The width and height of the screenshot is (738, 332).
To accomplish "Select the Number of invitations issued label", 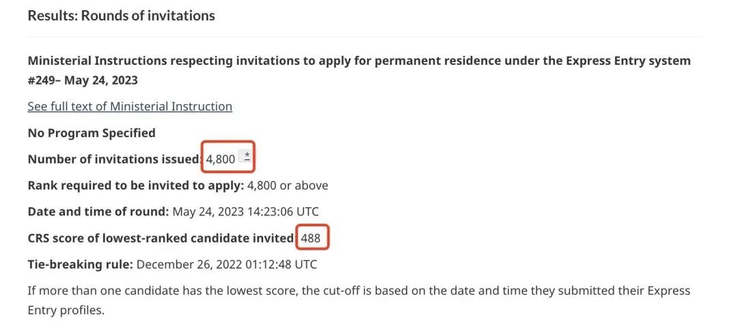I will tap(114, 160).
